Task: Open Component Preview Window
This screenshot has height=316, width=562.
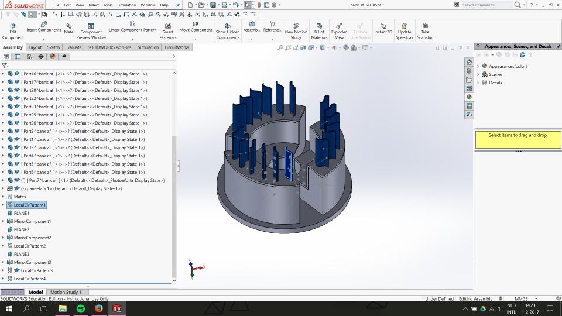Action: click(x=91, y=32)
